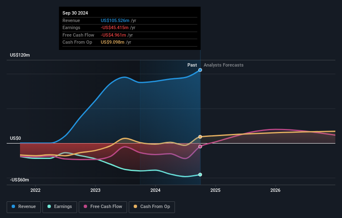Click the -US$45.415m earnings value
Viewport: 342px width, 218px height.
click(115, 27)
